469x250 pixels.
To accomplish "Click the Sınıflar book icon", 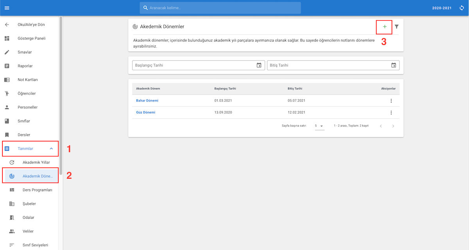I will 7,121.
